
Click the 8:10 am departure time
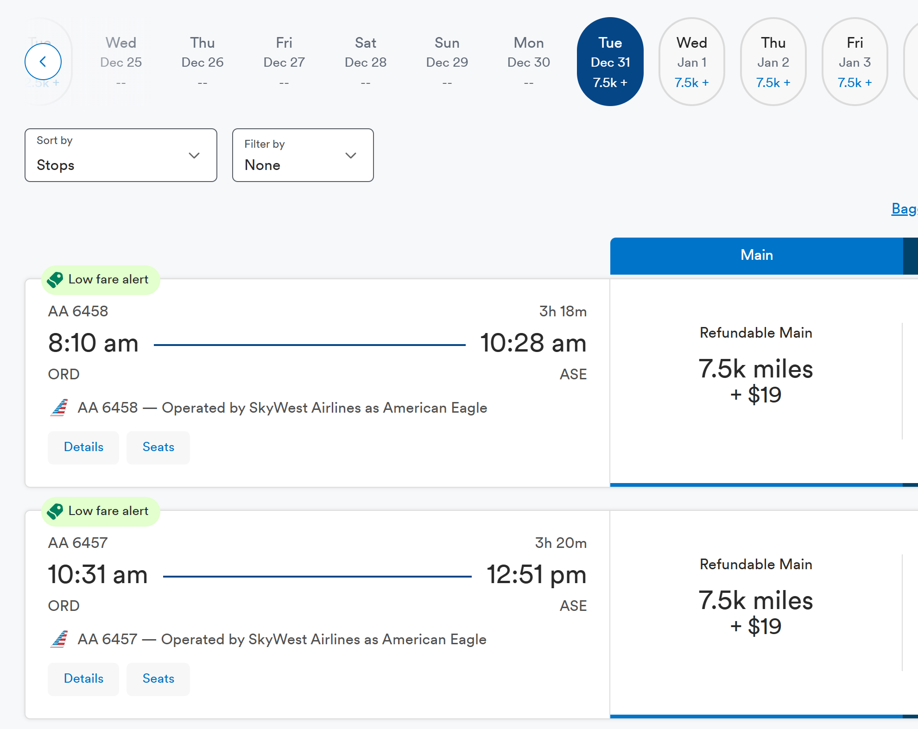click(x=93, y=343)
